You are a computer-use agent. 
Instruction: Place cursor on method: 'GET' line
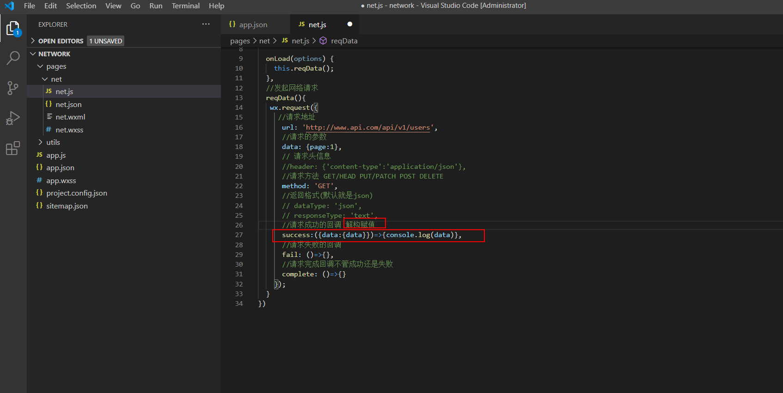310,186
